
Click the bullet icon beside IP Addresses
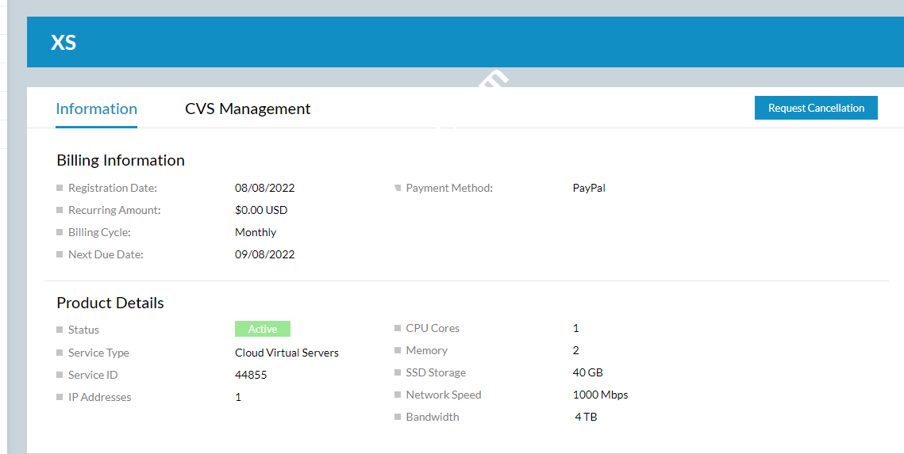(x=60, y=397)
